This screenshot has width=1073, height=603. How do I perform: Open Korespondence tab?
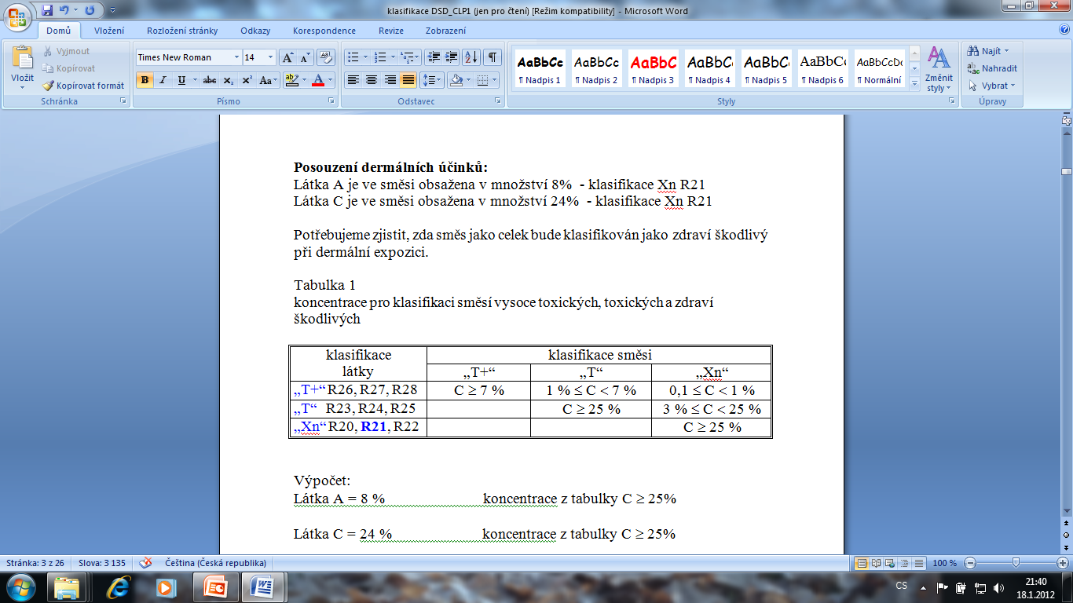pos(324,31)
